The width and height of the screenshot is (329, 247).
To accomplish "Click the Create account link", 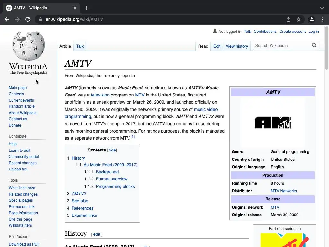I will pos(292,32).
